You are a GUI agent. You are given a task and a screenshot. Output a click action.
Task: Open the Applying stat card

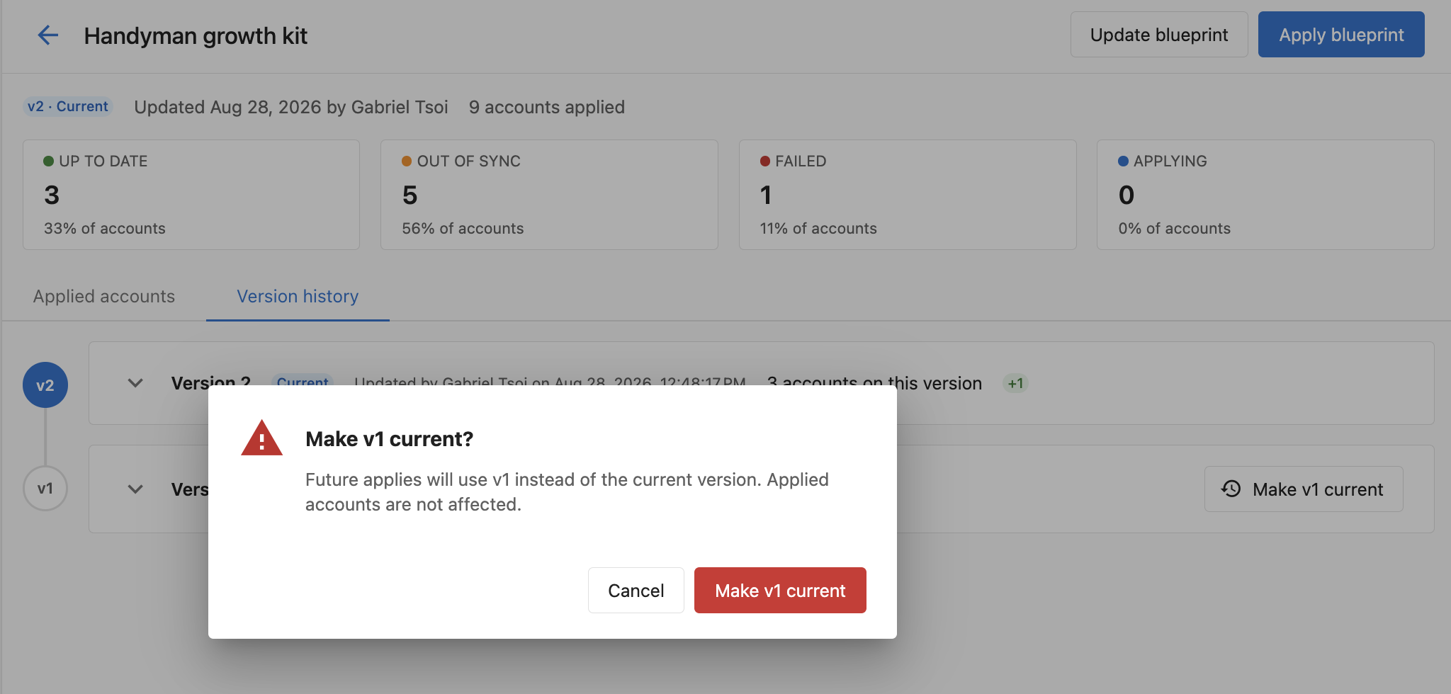[1265, 195]
